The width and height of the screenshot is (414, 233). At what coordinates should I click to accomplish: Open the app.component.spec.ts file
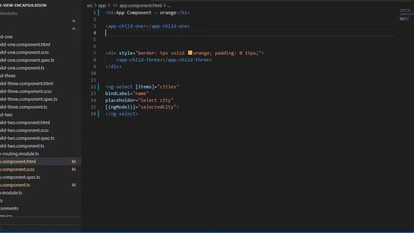point(20,177)
